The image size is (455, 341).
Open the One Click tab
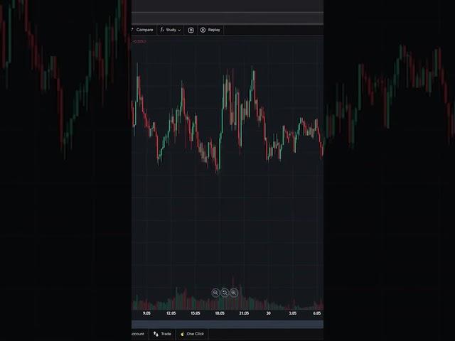point(192,334)
